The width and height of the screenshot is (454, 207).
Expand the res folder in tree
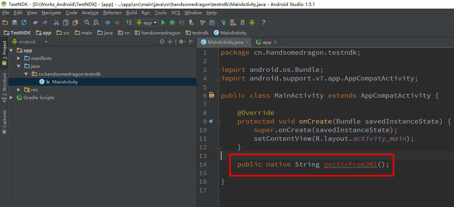(19, 90)
